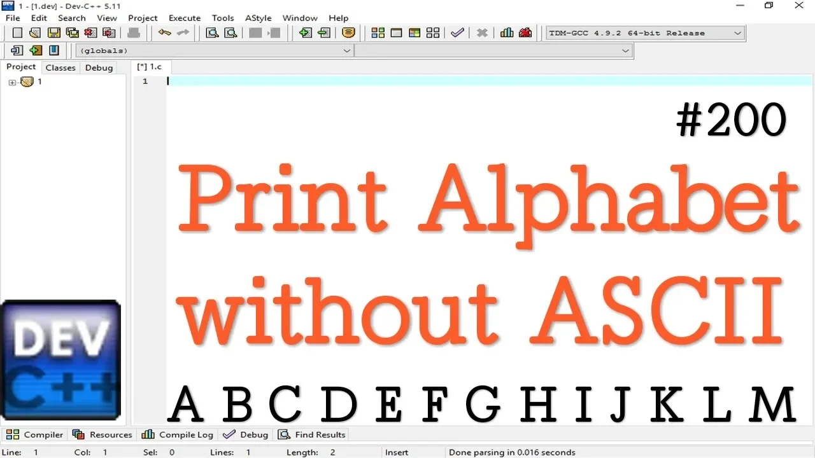815x458 pixels.
Task: Click the Delete Profiling Information icon
Action: (x=525, y=33)
